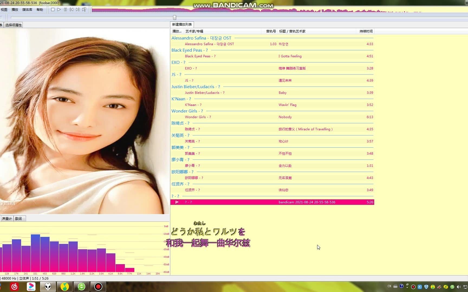
Task: Click the Pause button in the toolbar
Action: tap(65, 9)
